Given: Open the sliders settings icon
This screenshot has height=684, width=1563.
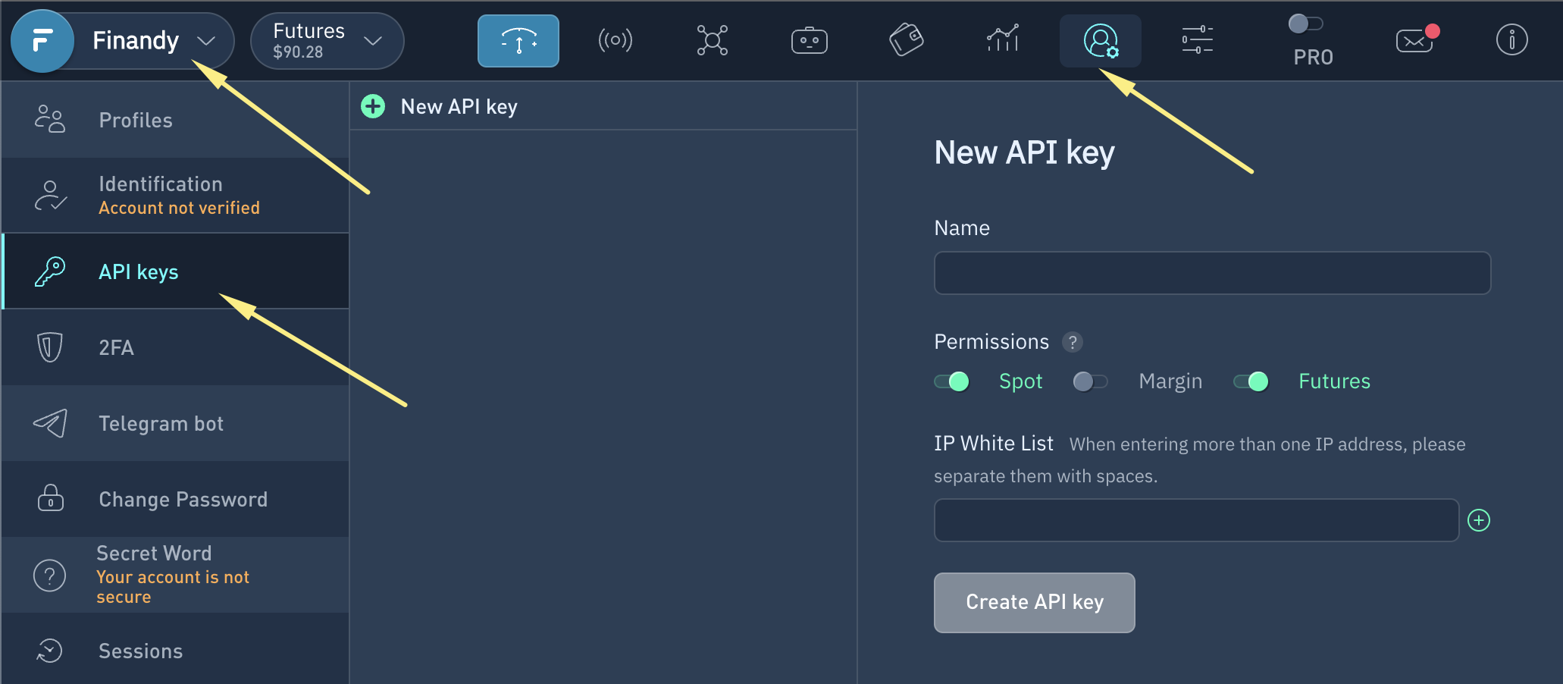Looking at the screenshot, I should [x=1197, y=41].
